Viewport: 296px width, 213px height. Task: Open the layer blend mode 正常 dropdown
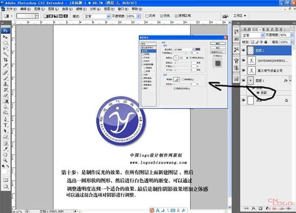click(253, 35)
